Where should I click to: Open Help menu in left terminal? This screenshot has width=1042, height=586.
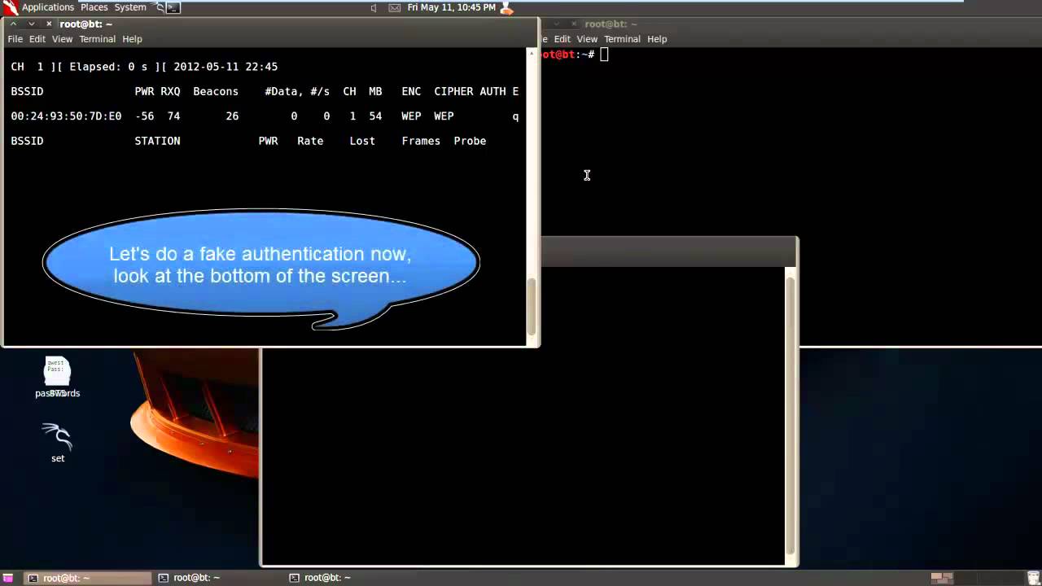tap(132, 39)
